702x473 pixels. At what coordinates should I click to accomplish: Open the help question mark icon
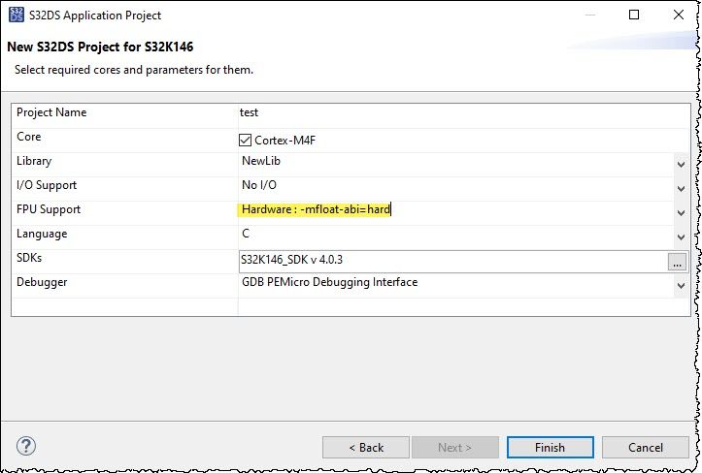tap(26, 446)
